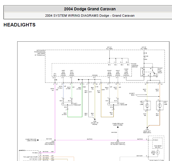Click the '2004 SYSTEM WIRING DIAGRAMS Dodge - Grand Caravan' subtitle
Screen dimensions: 172x161
(x=90, y=16)
